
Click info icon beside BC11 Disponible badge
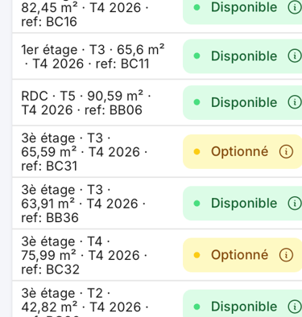(x=295, y=56)
